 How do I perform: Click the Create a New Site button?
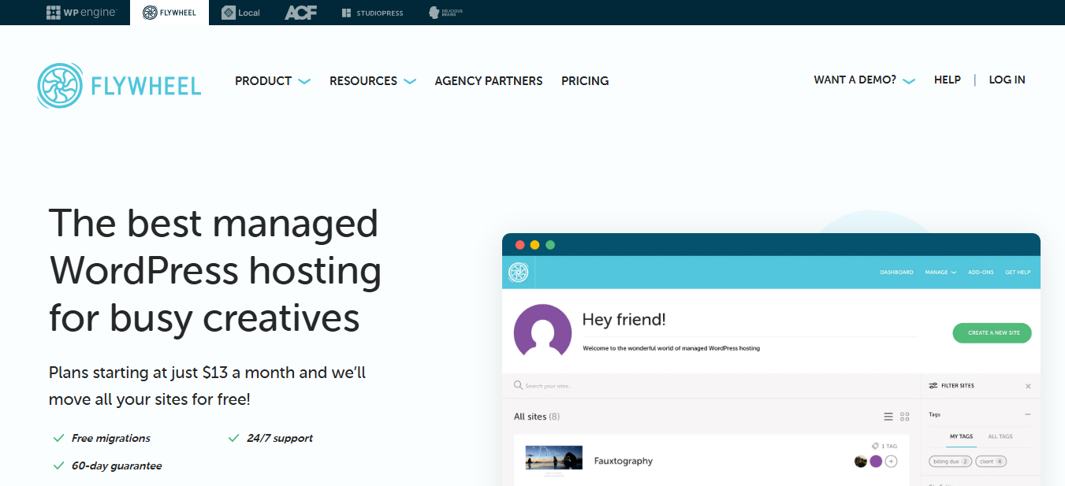pos(992,332)
